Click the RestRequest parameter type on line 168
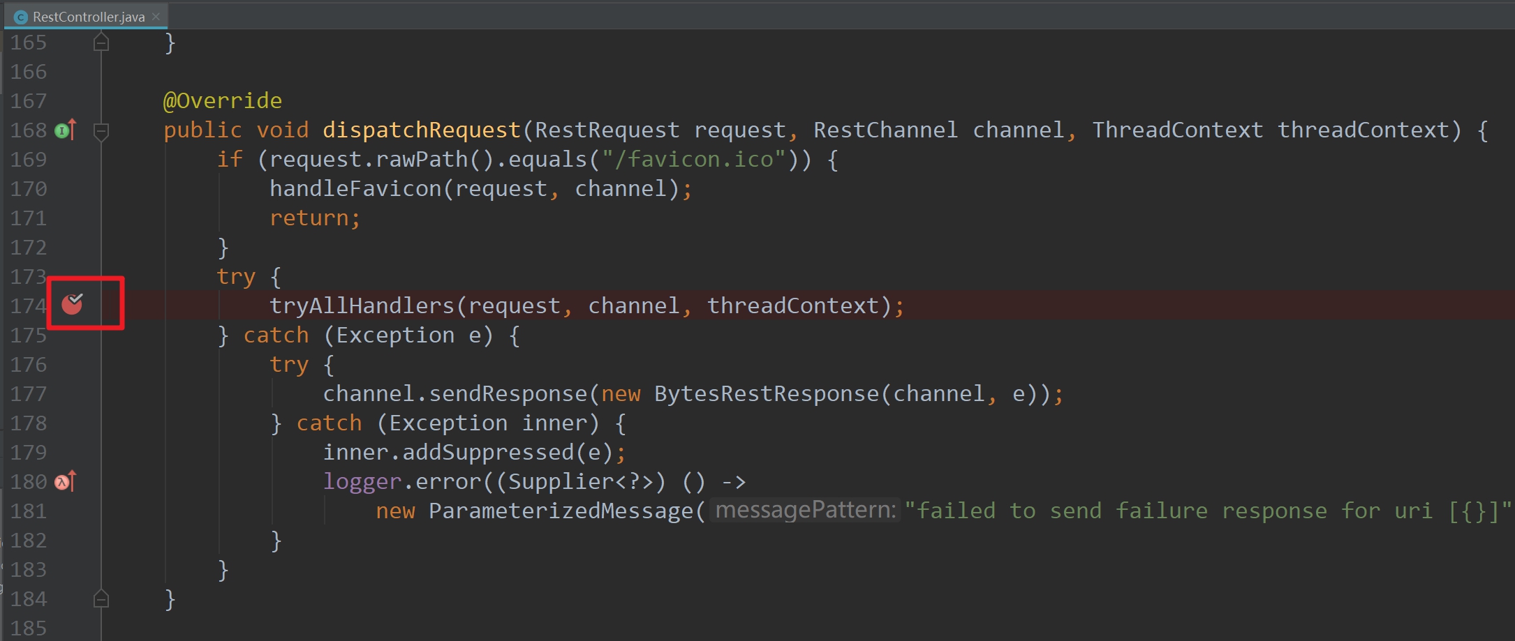Viewport: 1515px width, 641px height. 607,130
